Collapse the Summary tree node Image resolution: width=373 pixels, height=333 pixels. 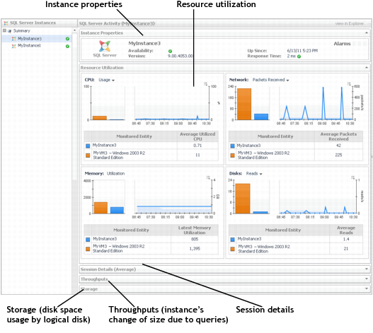coord(4,30)
